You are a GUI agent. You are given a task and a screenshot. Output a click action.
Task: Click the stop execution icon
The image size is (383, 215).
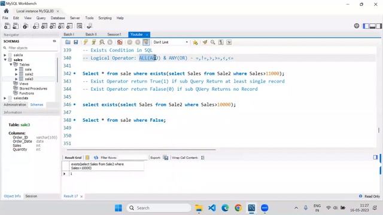[x=110, y=42]
